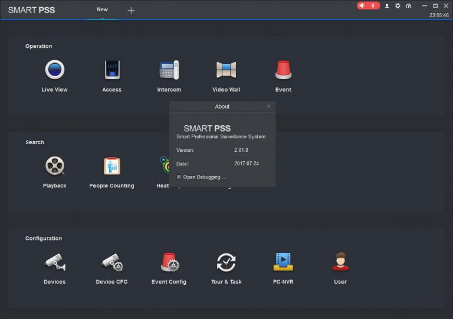The image size is (453, 319).
Task: Enable the Open Debugging checkbox
Action: point(179,177)
